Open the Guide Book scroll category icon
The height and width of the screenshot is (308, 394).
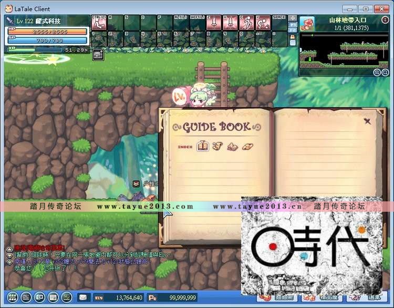coord(217,146)
